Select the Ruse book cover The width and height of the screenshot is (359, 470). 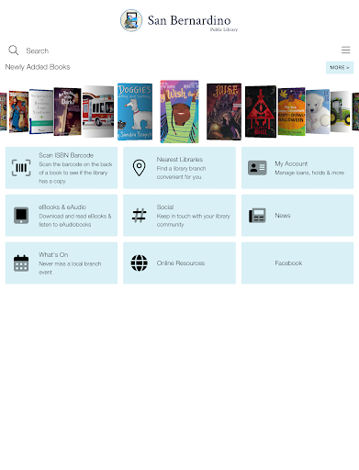(x=224, y=112)
